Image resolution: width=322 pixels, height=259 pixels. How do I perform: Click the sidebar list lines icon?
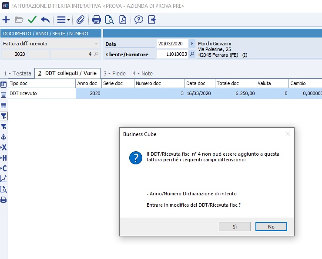point(3,95)
